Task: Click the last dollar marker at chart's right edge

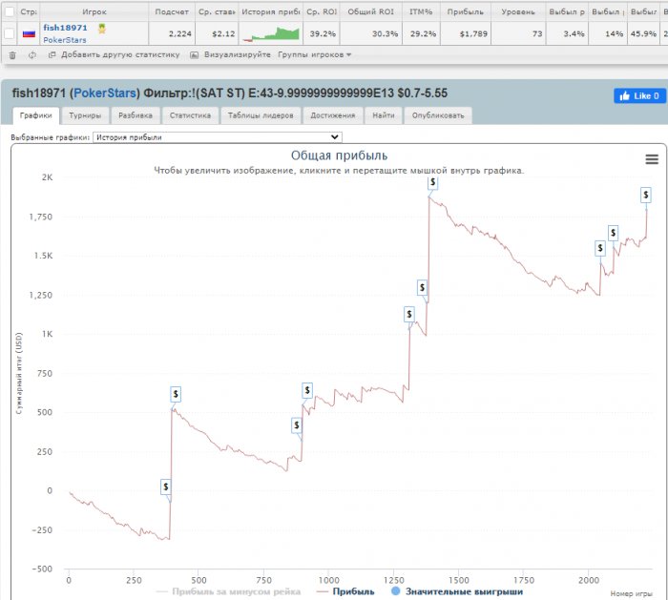Action: click(647, 195)
